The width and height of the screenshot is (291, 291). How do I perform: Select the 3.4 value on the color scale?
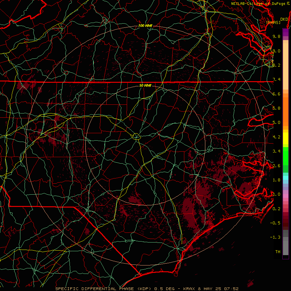(x=276, y=151)
